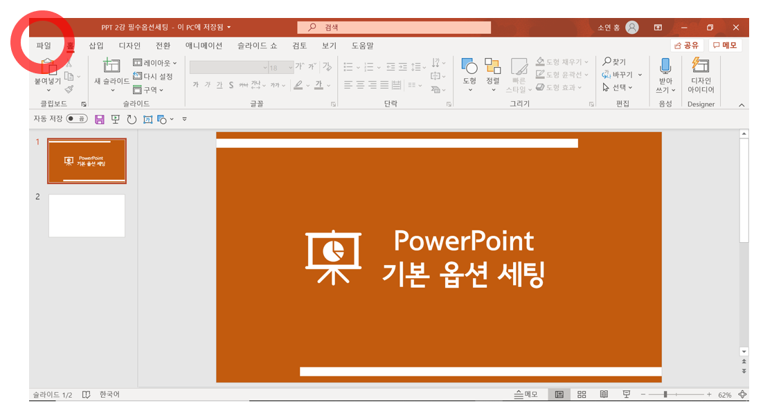Screen dimensions: 763x413
Task: Click the 공유 share button
Action: point(686,45)
